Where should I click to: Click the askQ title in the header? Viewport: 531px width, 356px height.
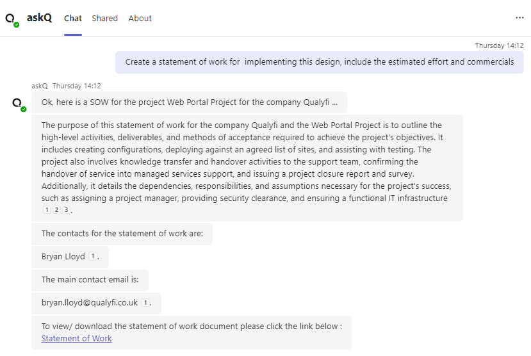(40, 18)
